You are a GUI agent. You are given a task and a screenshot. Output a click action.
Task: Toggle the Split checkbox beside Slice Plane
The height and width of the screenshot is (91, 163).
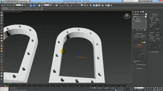[156, 29]
